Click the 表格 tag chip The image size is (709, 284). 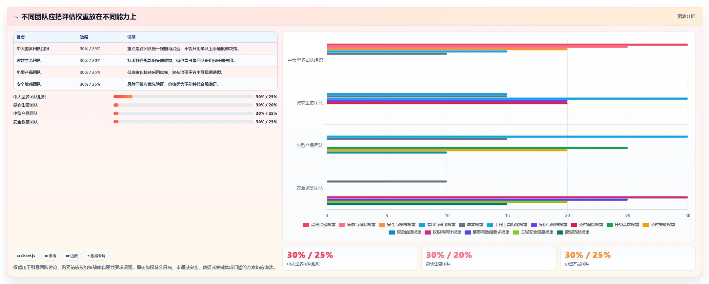[50, 256]
